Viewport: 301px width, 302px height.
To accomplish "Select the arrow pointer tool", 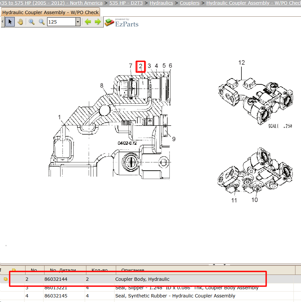I will tap(10, 22).
